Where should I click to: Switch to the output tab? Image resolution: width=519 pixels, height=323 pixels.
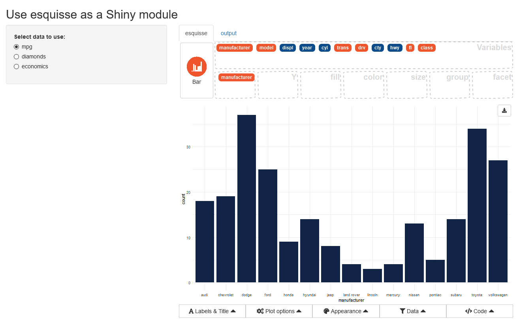click(x=228, y=33)
